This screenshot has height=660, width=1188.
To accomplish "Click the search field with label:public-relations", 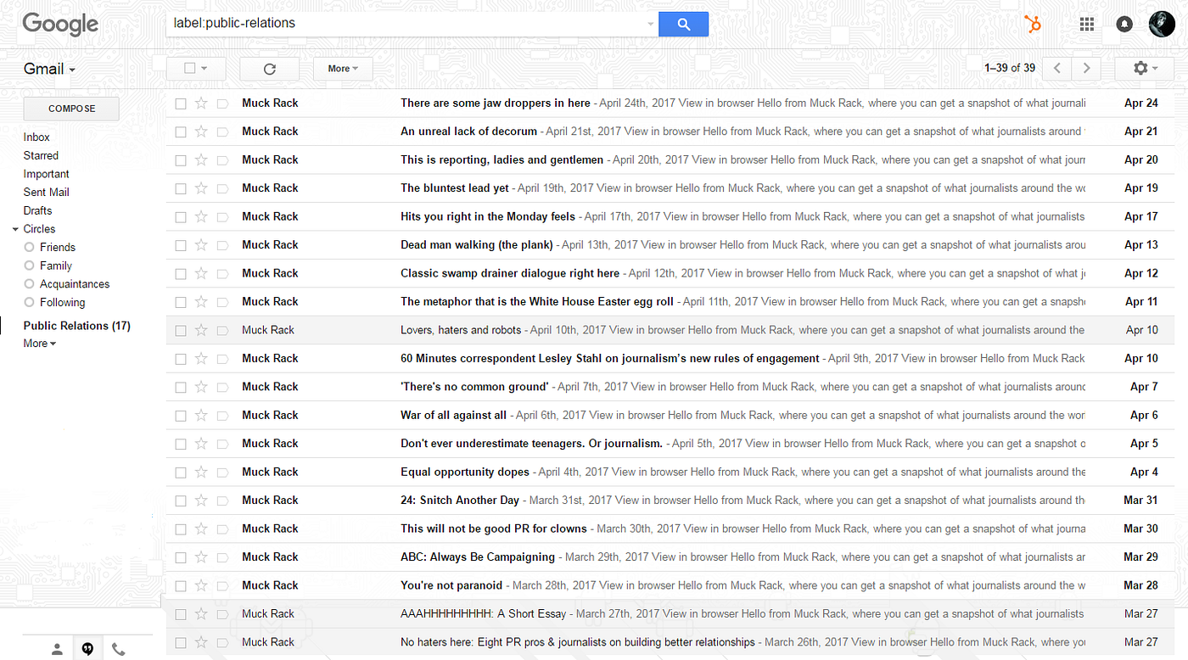I will tap(412, 24).
